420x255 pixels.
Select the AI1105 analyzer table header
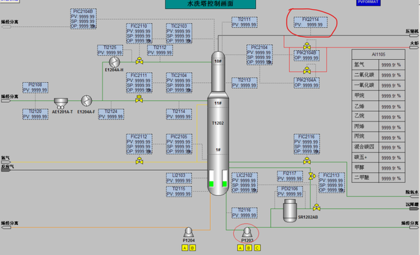click(378, 55)
